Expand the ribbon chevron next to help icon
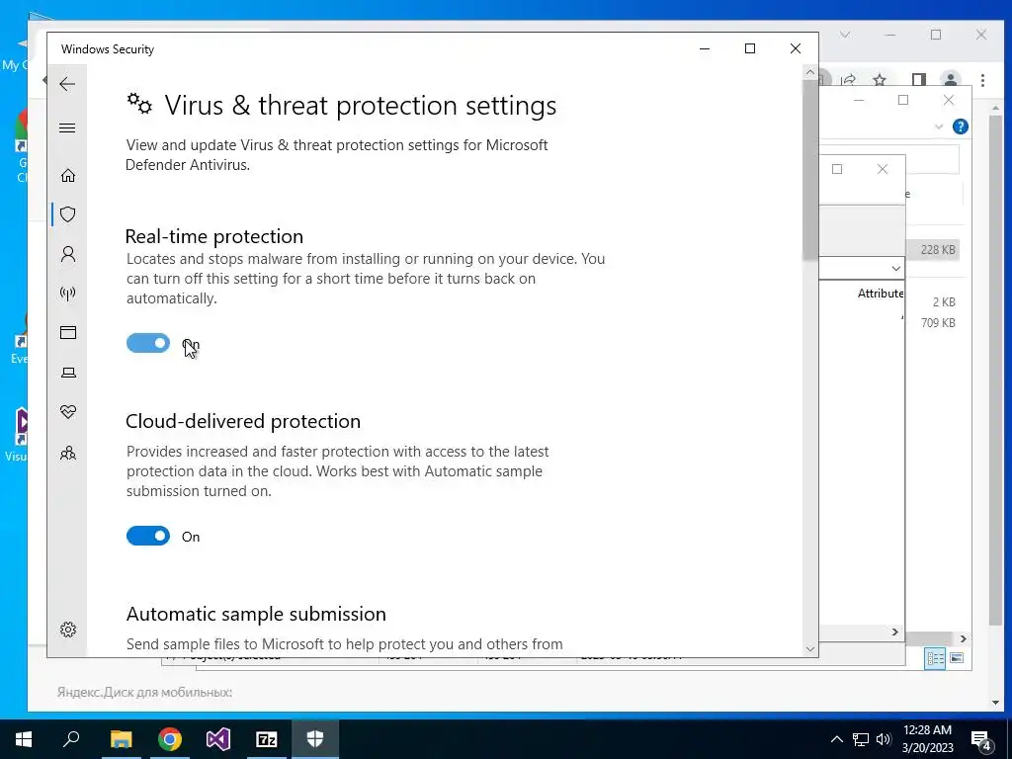 tap(939, 126)
